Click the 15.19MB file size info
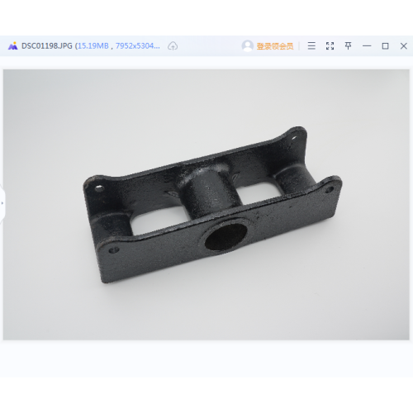The image size is (413, 413). click(93, 45)
